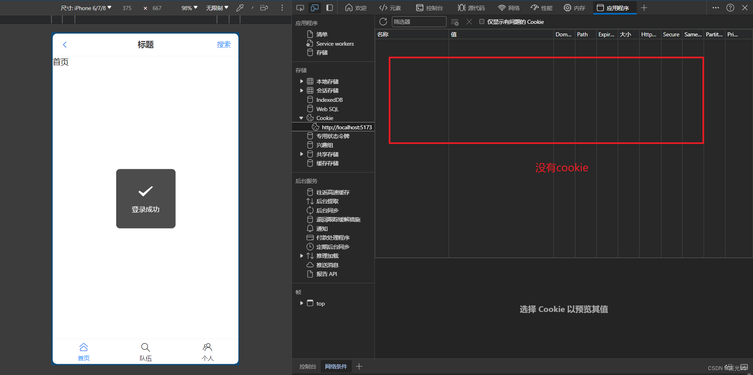Open the 内存 memory tab

coord(574,8)
